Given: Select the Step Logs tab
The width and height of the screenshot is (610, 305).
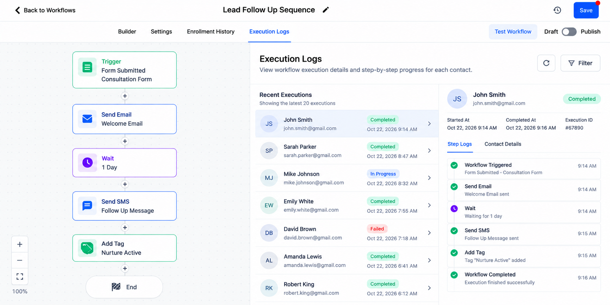Looking at the screenshot, I should coord(459,144).
